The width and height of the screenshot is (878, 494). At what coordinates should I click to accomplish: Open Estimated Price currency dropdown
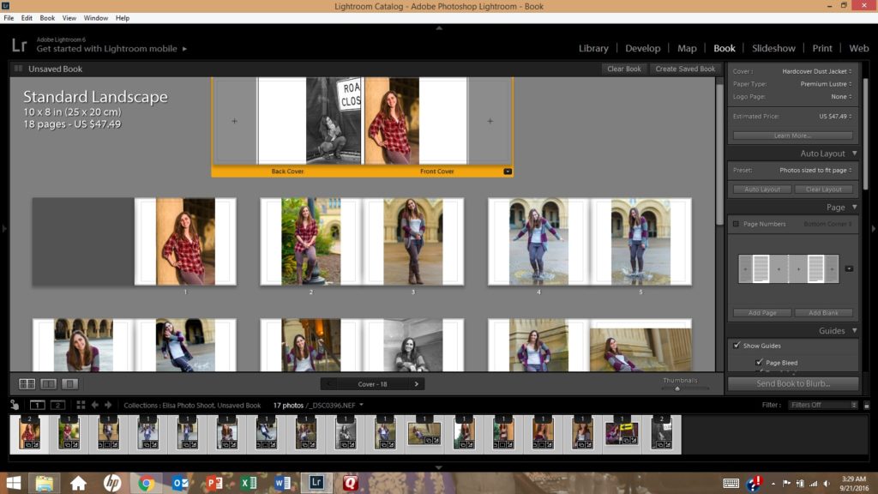pos(835,117)
